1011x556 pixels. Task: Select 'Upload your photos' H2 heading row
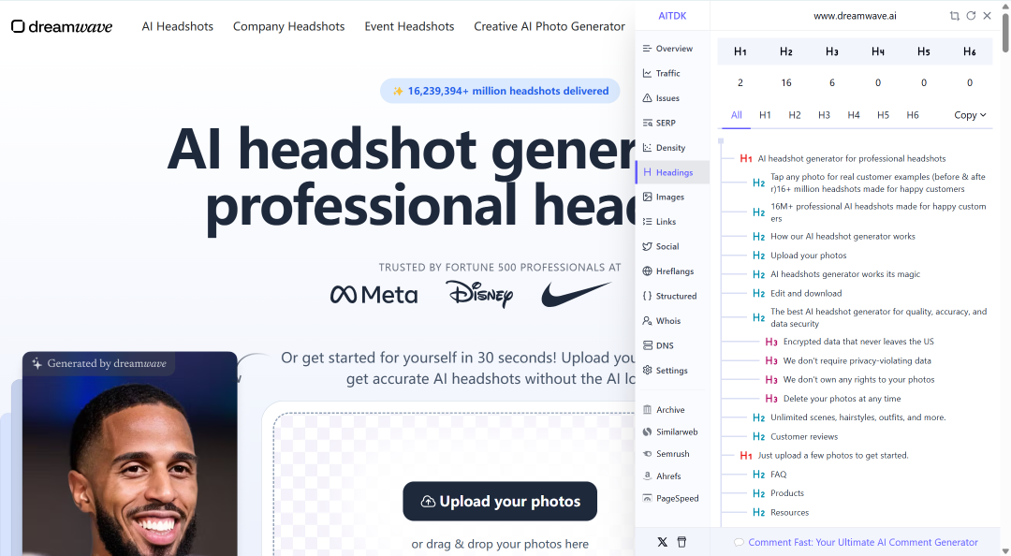(x=809, y=256)
